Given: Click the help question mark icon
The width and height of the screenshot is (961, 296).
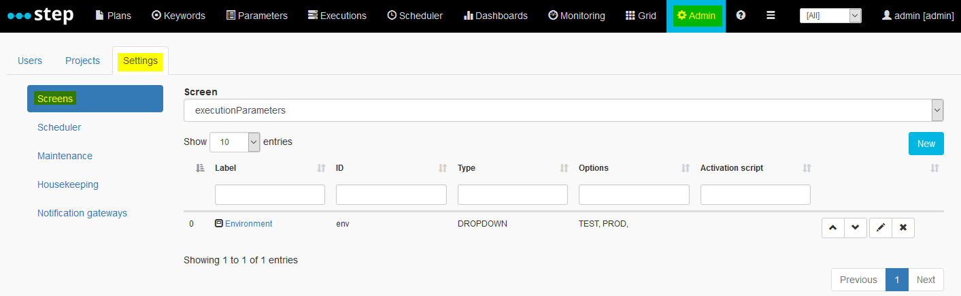Looking at the screenshot, I should pos(741,15).
